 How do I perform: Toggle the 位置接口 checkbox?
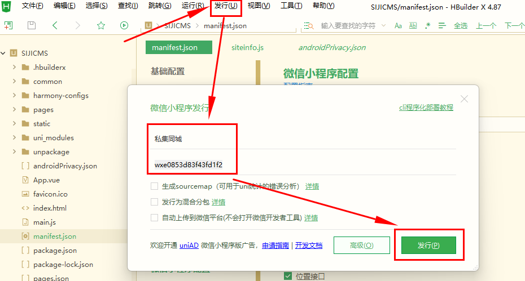point(287,276)
